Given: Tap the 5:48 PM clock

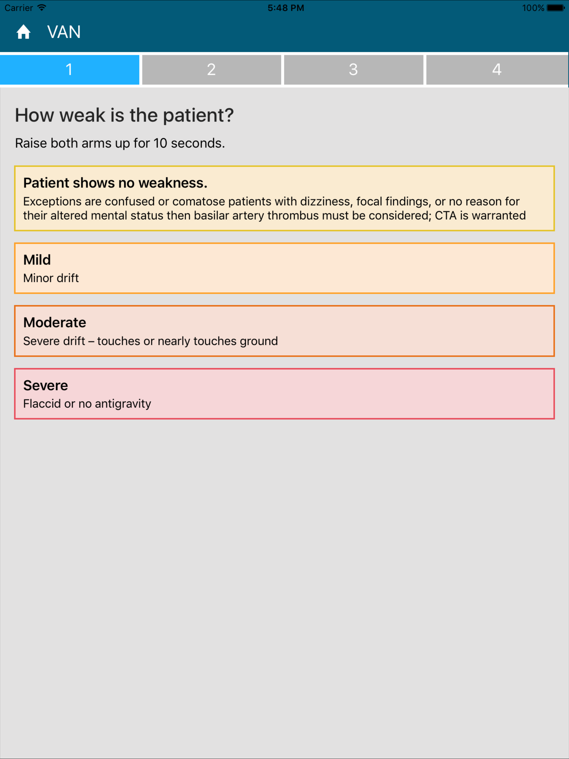Looking at the screenshot, I should coord(286,8).
